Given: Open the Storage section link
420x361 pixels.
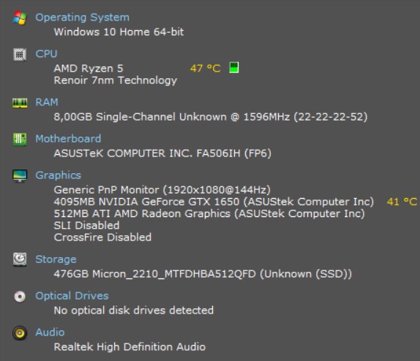Looking at the screenshot, I should (x=56, y=259).
